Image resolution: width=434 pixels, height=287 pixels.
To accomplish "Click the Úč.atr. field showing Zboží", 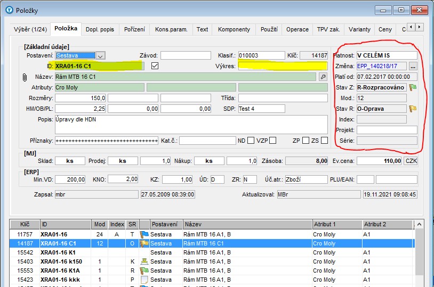I will point(306,179).
